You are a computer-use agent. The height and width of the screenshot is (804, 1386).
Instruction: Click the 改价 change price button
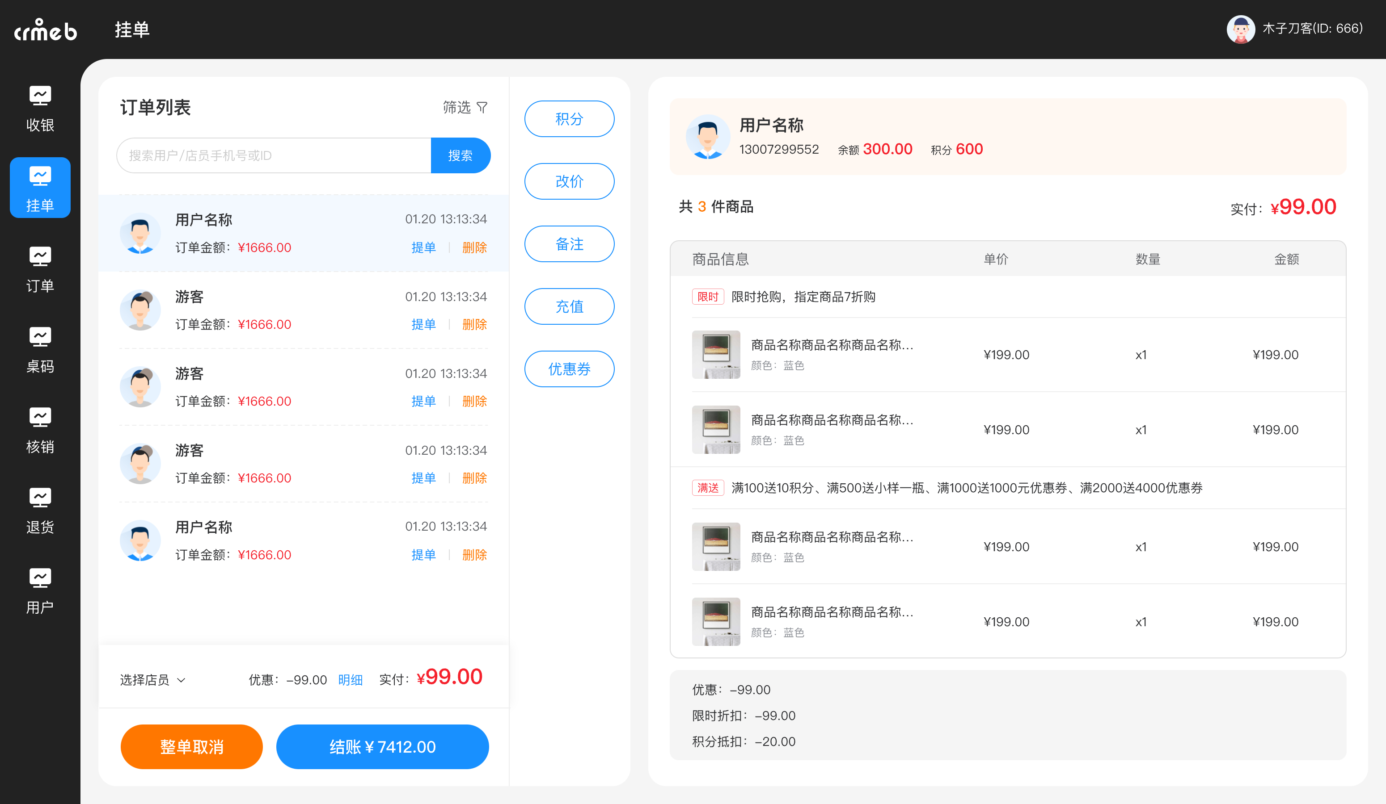(x=569, y=181)
